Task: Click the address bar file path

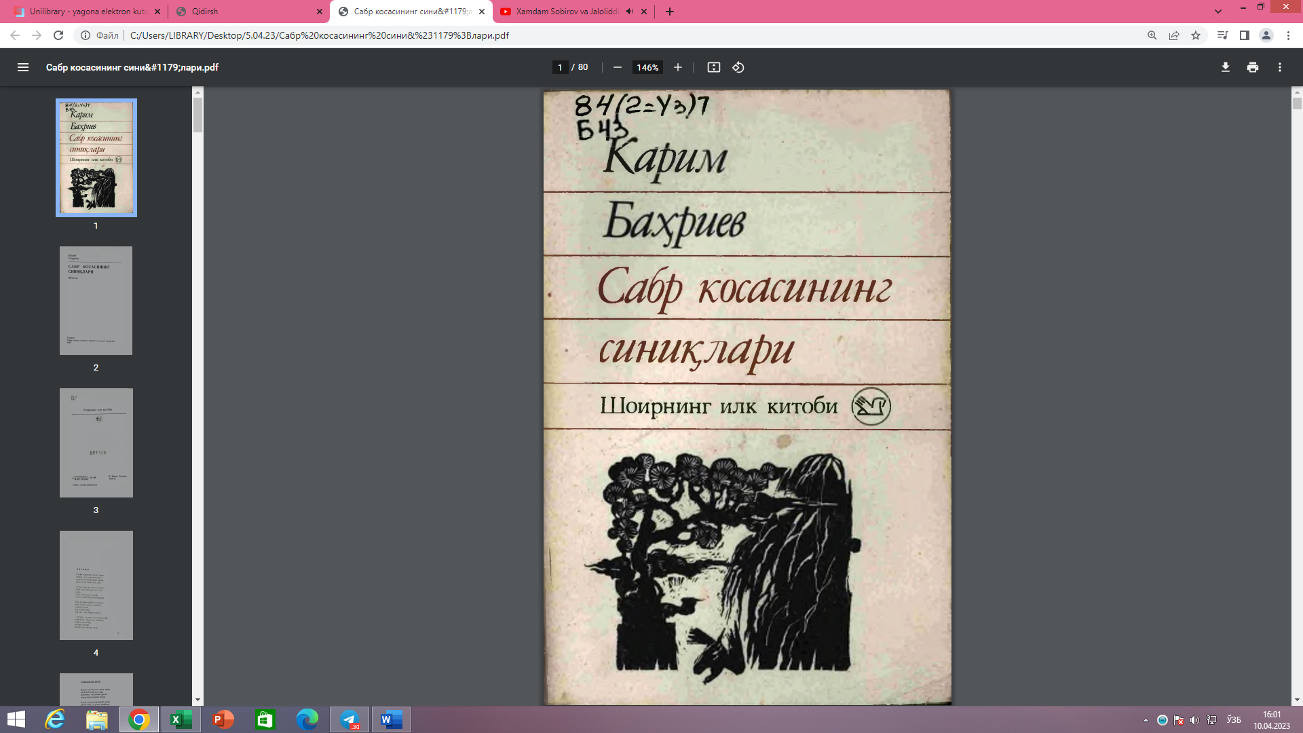Action: coord(319,35)
